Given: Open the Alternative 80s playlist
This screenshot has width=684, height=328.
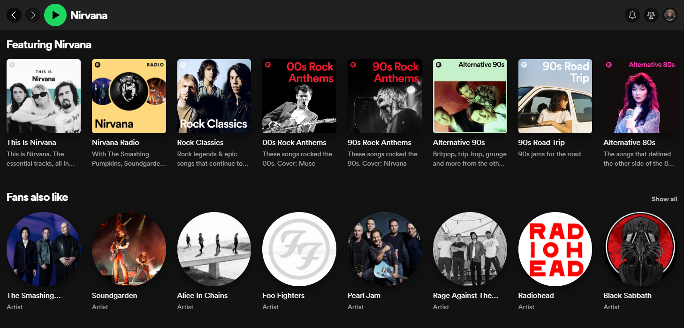Looking at the screenshot, I should 640,96.
